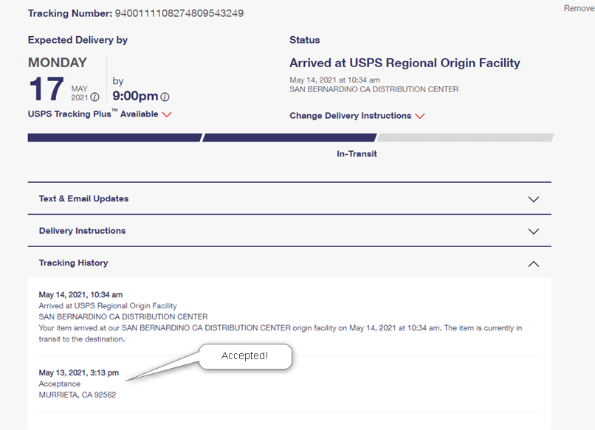Image resolution: width=595 pixels, height=430 pixels.
Task: Click the Remove link at top right
Action: [x=579, y=8]
